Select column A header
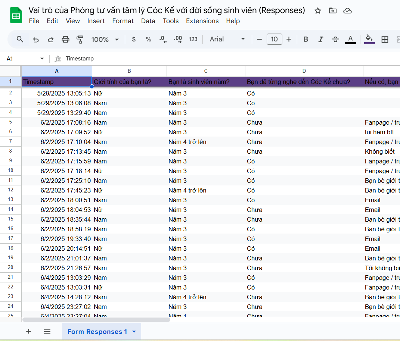The image size is (400, 341). pyautogui.click(x=57, y=71)
